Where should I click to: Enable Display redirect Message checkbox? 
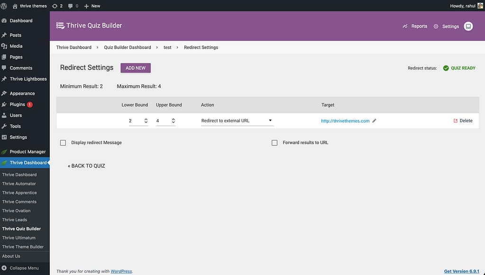(x=63, y=143)
